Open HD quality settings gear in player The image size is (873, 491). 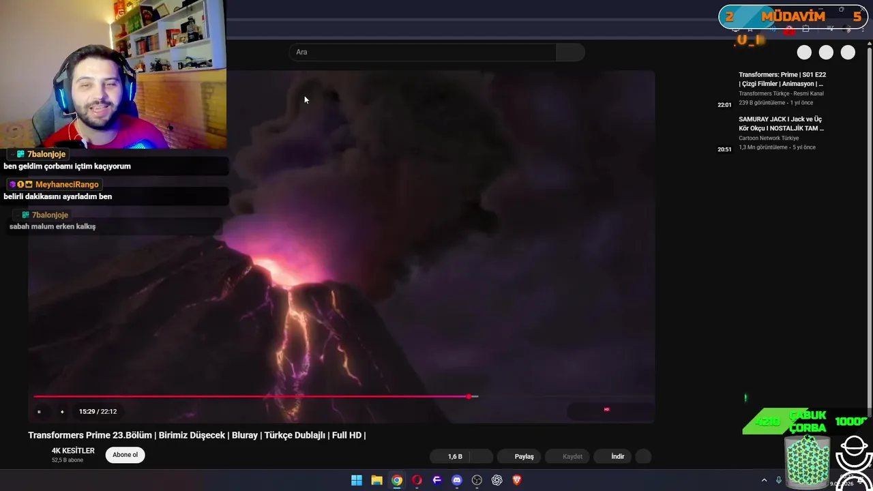pyautogui.click(x=606, y=410)
